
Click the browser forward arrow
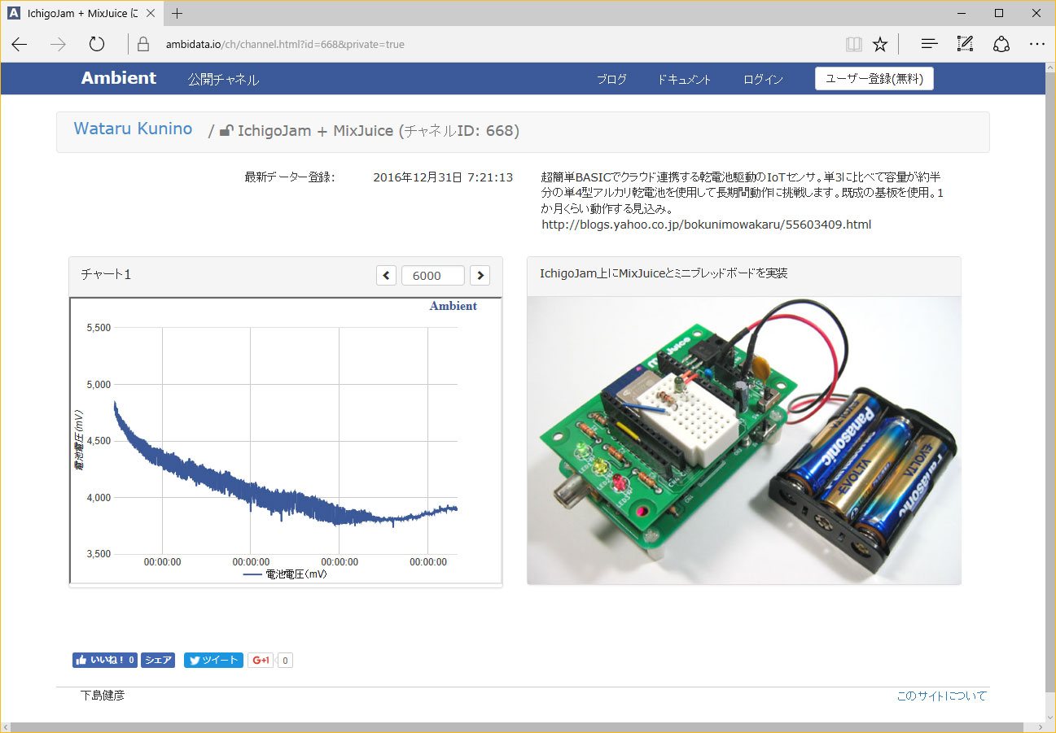click(x=58, y=45)
